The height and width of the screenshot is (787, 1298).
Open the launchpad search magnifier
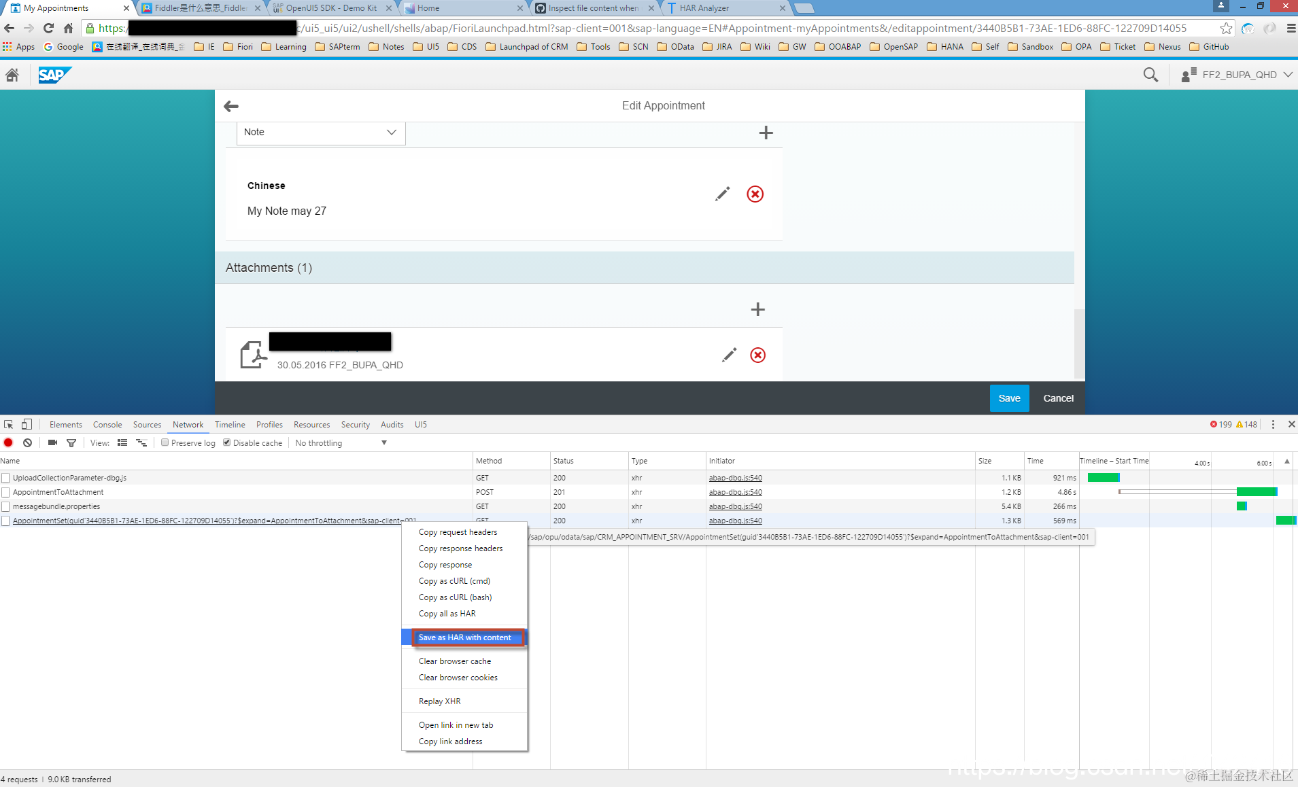(x=1150, y=75)
